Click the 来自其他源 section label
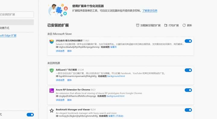The height and width of the screenshot is (119, 217). click(x=54, y=63)
